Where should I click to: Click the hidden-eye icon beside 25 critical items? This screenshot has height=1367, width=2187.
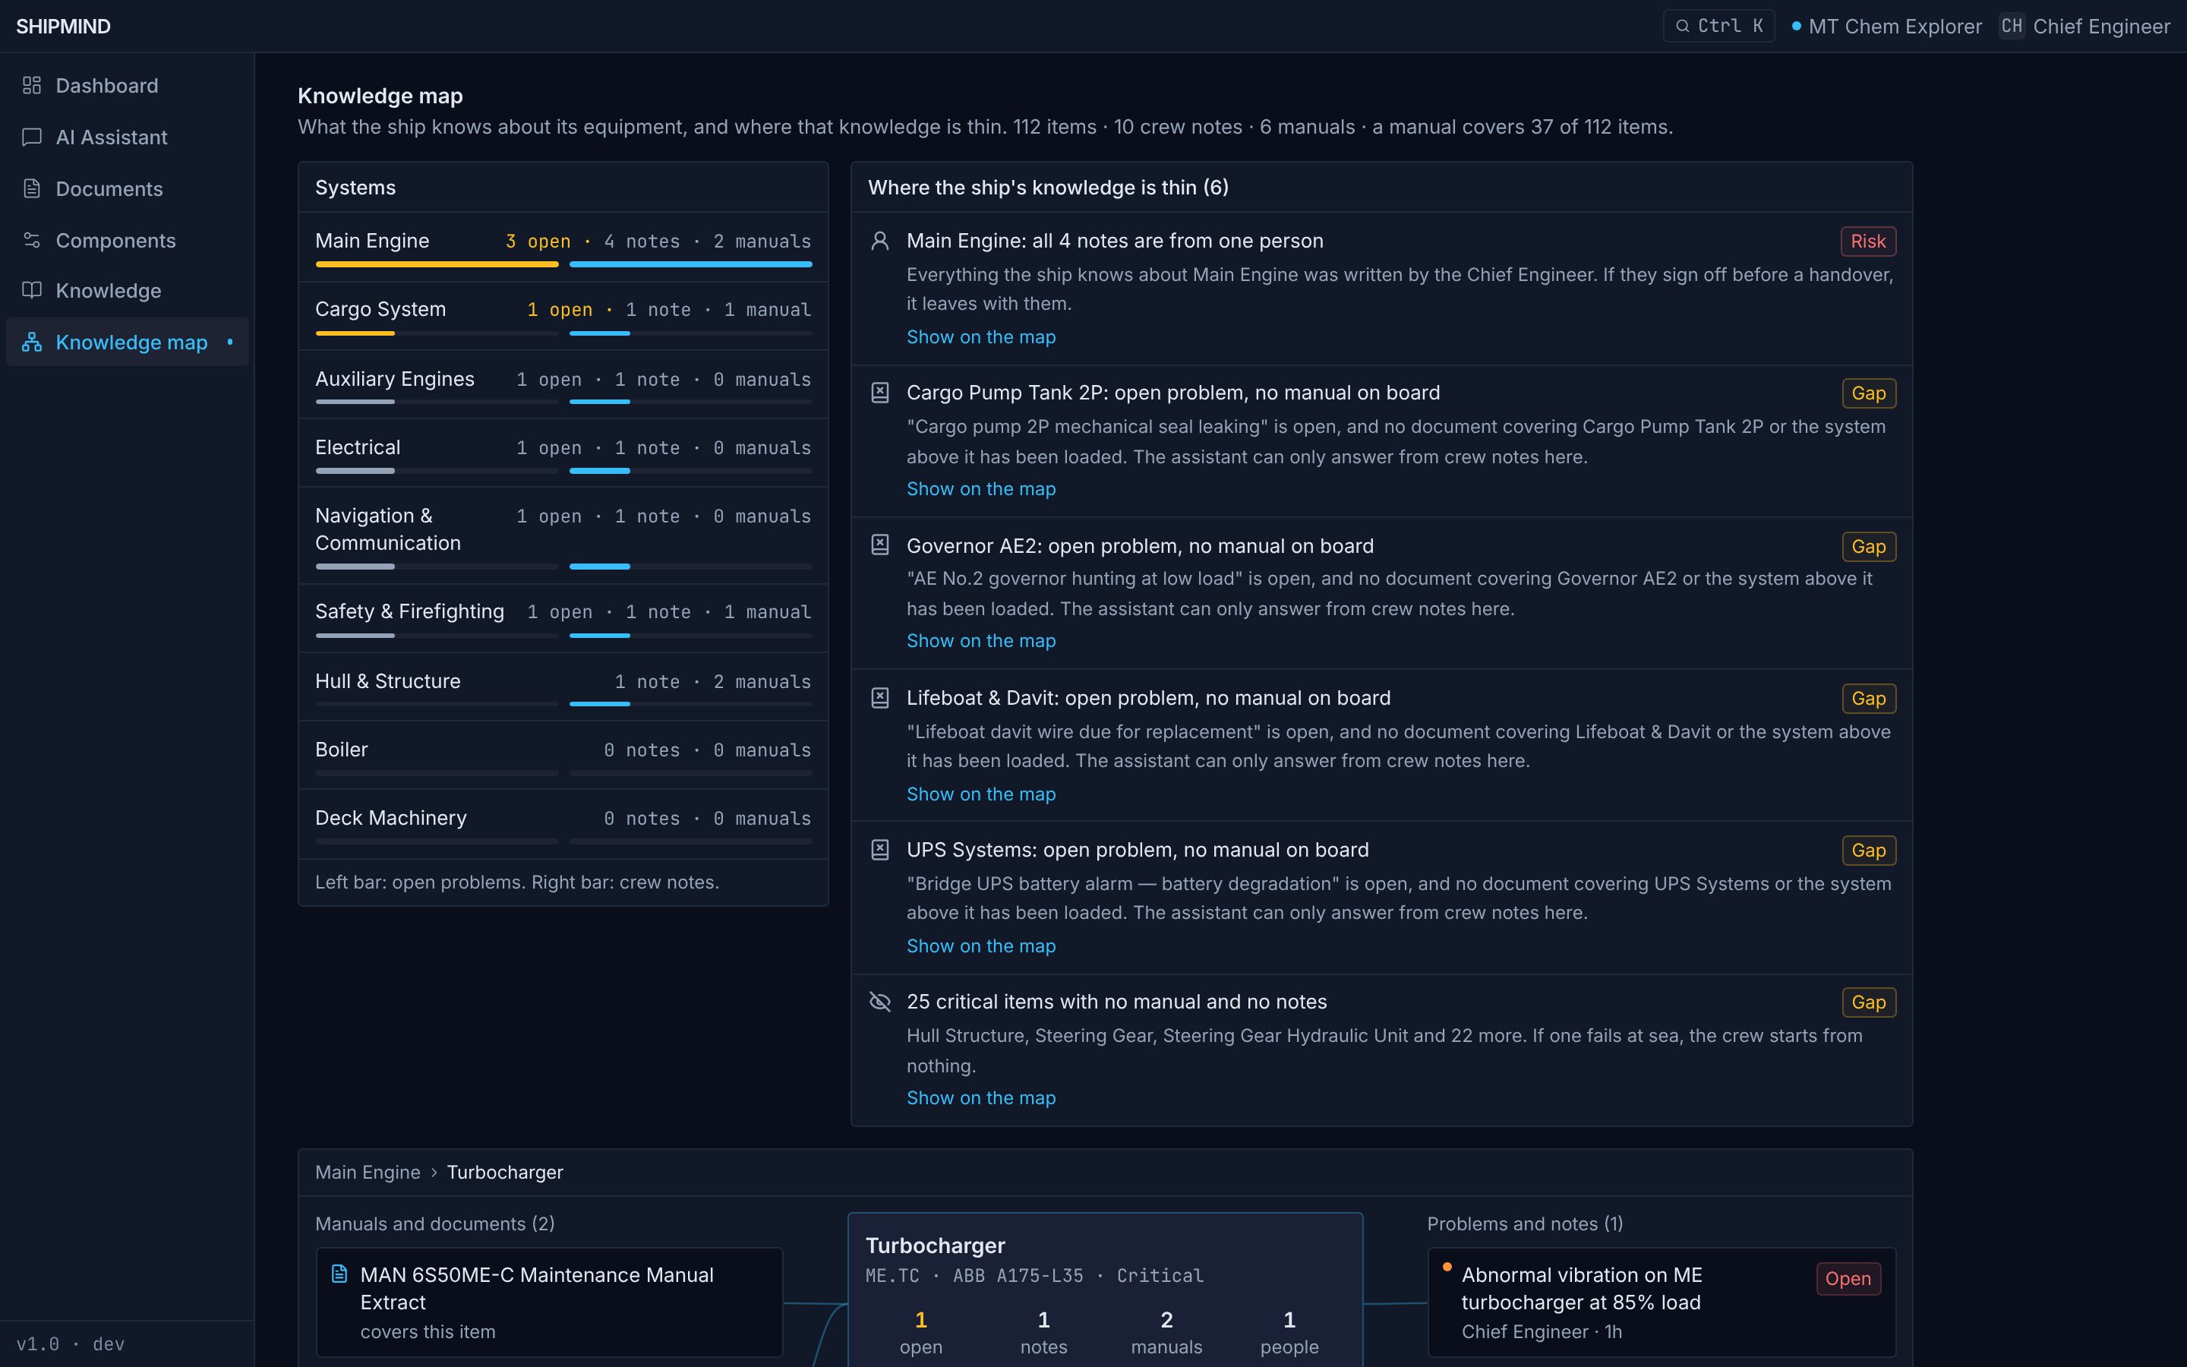[x=879, y=1002]
